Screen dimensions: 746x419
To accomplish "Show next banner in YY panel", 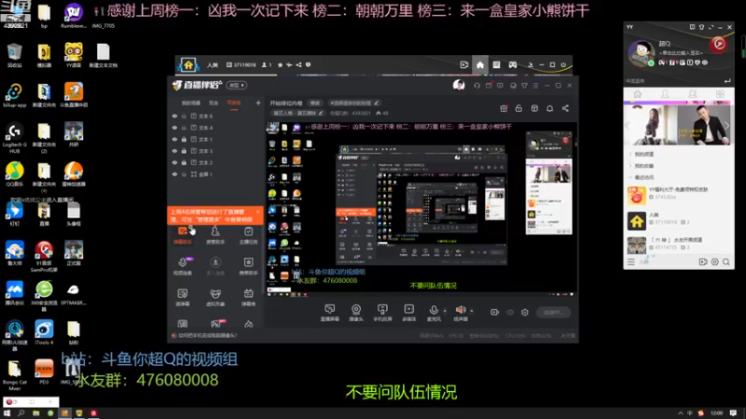I will pos(726,126).
